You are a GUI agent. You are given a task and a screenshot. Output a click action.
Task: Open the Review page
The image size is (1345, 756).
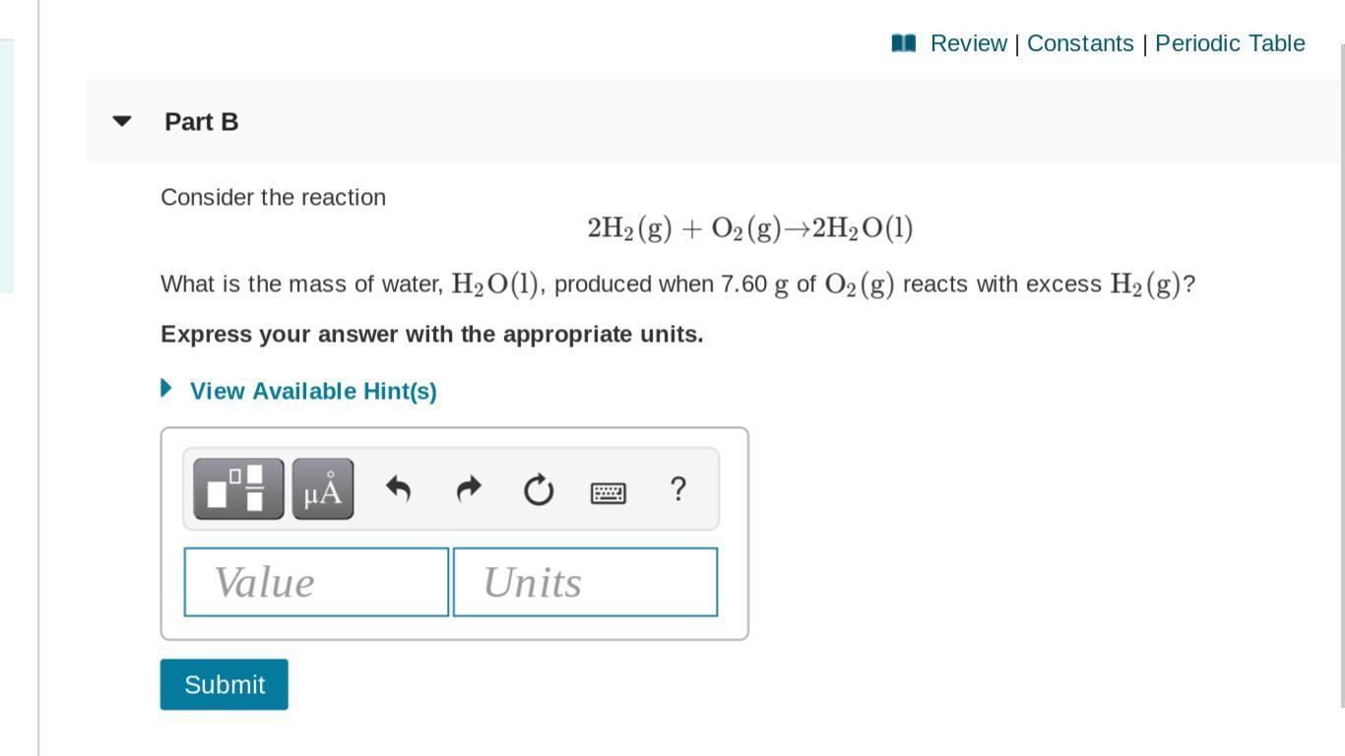pyautogui.click(x=969, y=43)
